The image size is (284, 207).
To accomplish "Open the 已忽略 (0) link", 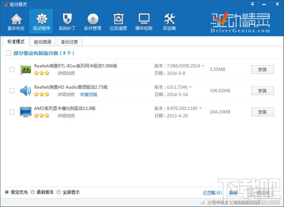I will [x=212, y=193].
